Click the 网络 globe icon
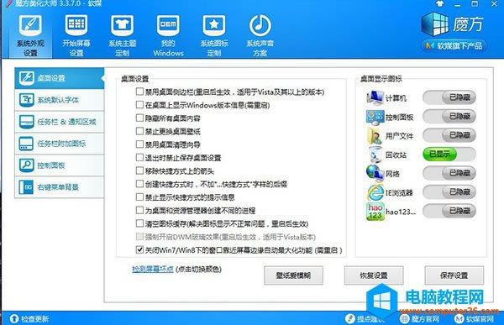Image resolution: width=504 pixels, height=325 pixels. pos(375,173)
